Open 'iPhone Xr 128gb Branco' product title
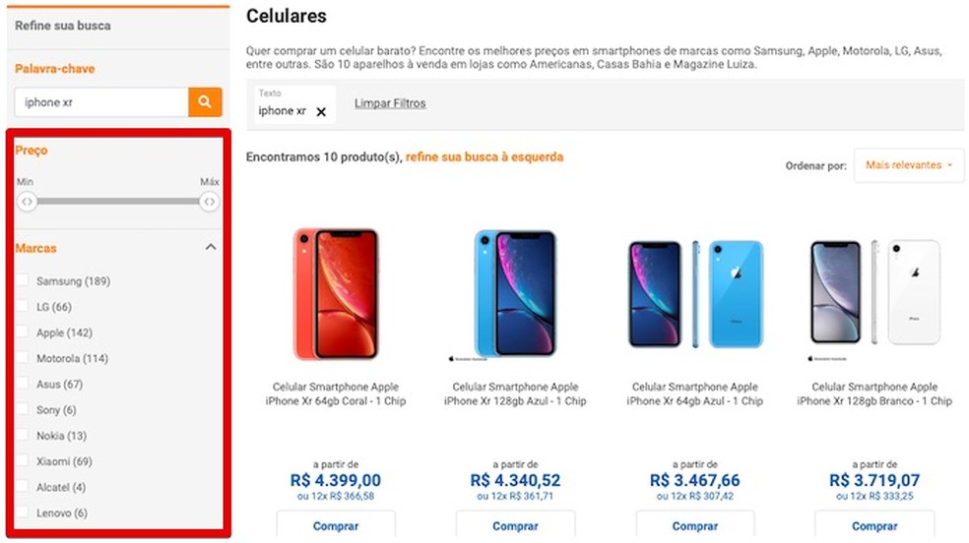The width and height of the screenshot is (969, 543). 874,393
